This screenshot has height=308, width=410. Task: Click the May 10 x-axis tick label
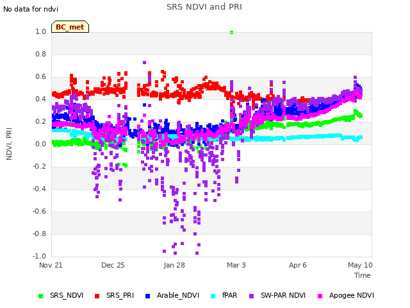pos(360,265)
